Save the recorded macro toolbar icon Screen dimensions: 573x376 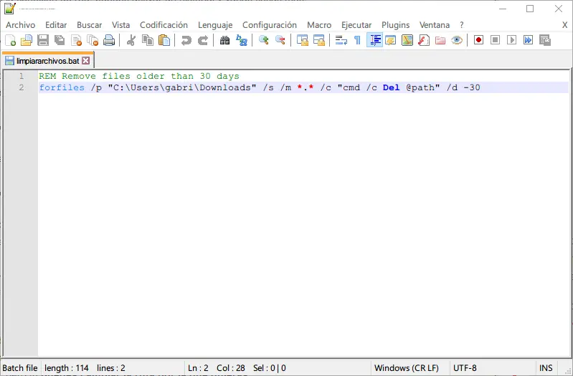[545, 40]
